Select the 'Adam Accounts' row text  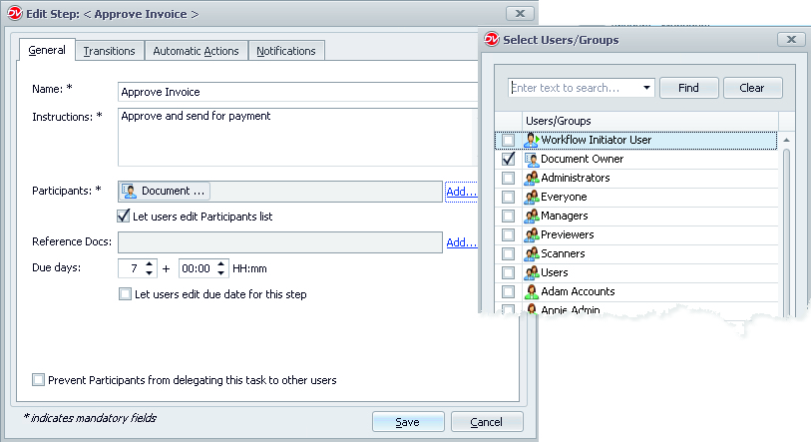click(579, 292)
